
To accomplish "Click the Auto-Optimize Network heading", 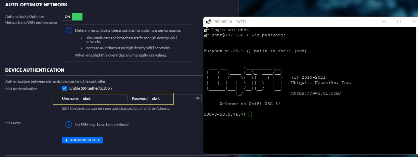I will click(36, 5).
